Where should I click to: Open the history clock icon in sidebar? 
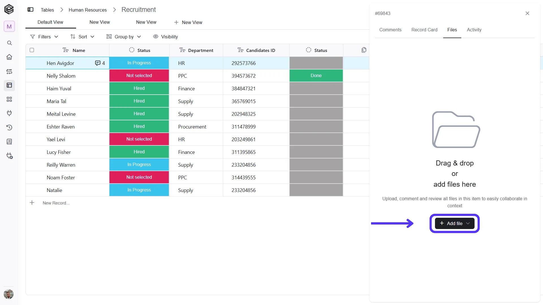click(9, 128)
